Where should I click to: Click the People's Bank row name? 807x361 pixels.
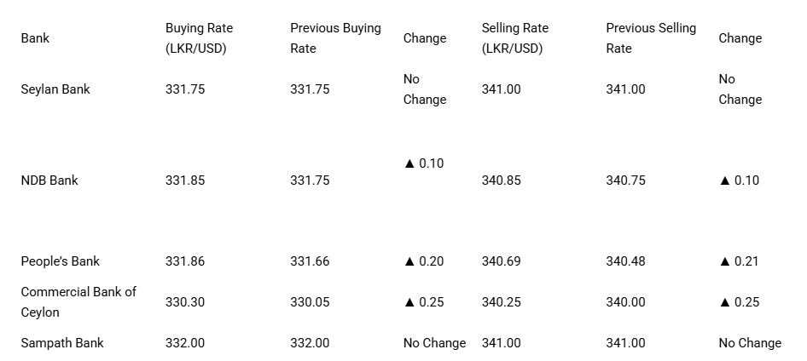click(x=61, y=261)
